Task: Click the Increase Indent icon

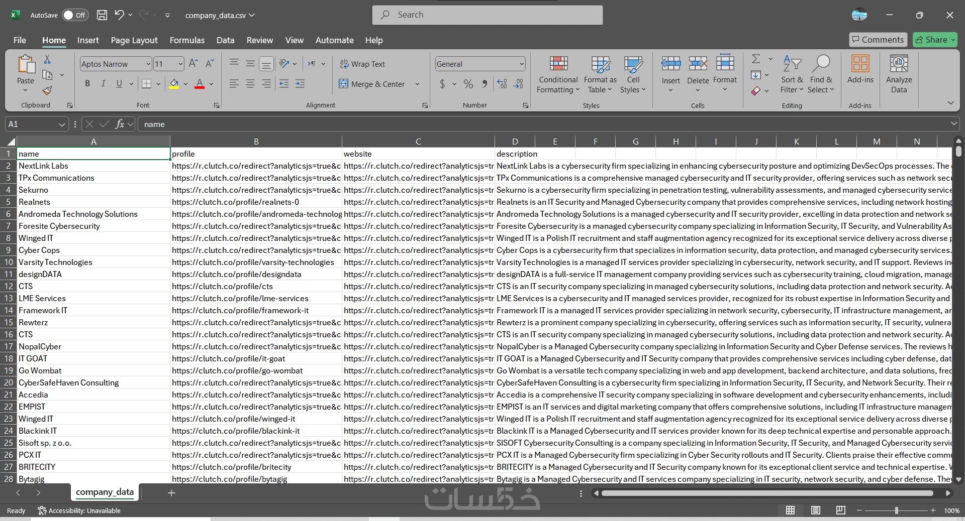Action: (300, 84)
